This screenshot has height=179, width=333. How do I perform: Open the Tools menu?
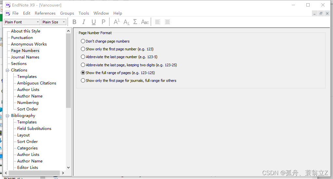pos(84,13)
